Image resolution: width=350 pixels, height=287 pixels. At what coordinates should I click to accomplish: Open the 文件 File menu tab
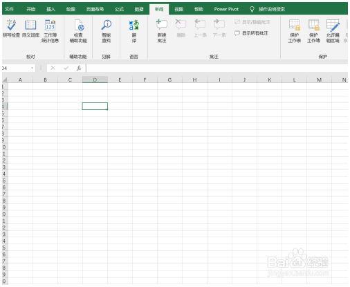point(9,9)
